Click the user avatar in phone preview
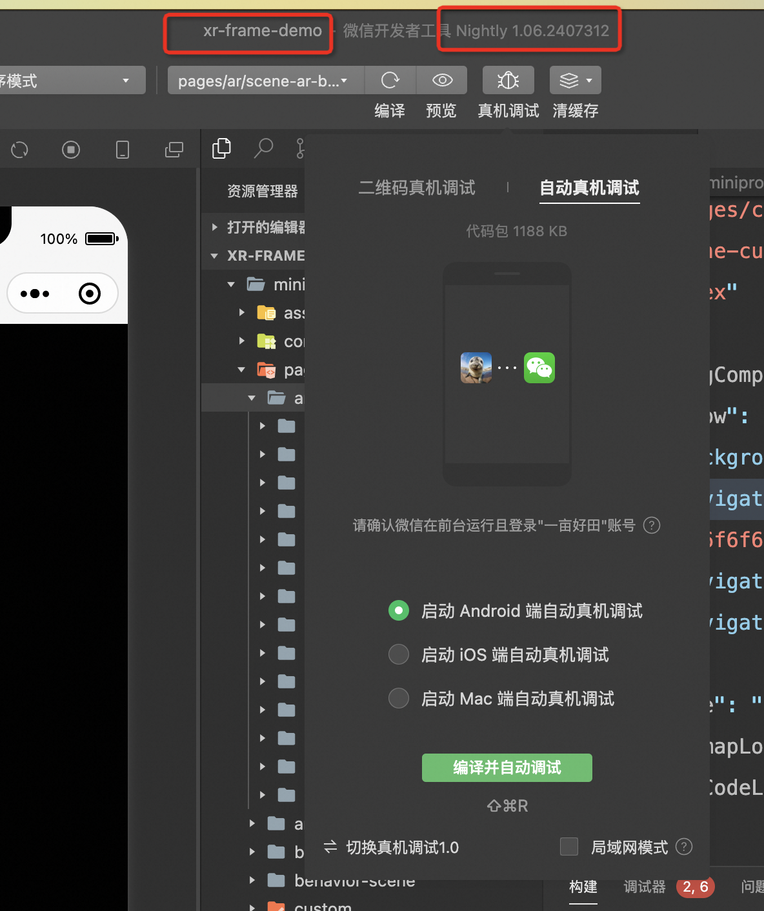The width and height of the screenshot is (764, 911). point(476,368)
